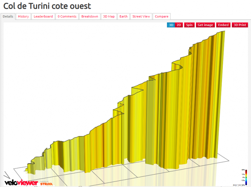Image resolution: width=251 pixels, height=187 pixels.
Task: Click the VeloViewer logo
Action: (x=21, y=183)
